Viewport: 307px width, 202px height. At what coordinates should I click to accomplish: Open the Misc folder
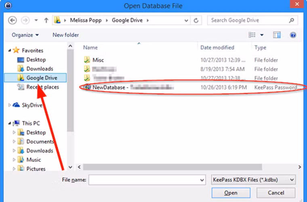[98, 60]
